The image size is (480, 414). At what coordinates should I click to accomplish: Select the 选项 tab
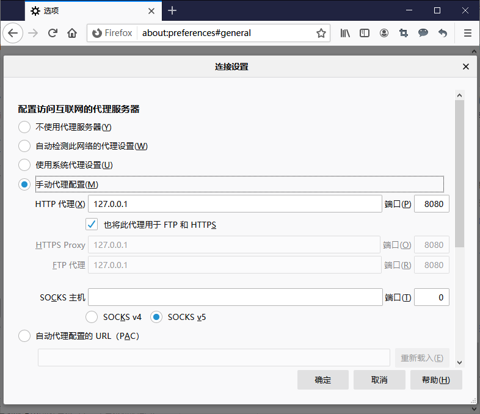93,11
